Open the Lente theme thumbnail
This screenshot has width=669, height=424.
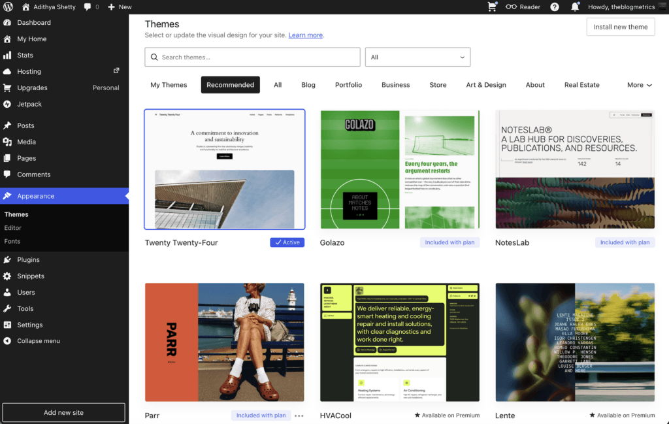(575, 342)
